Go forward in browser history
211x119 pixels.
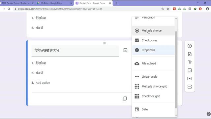pos(4,9)
